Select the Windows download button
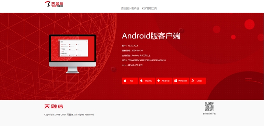The image size is (264, 126). coord(181,81)
